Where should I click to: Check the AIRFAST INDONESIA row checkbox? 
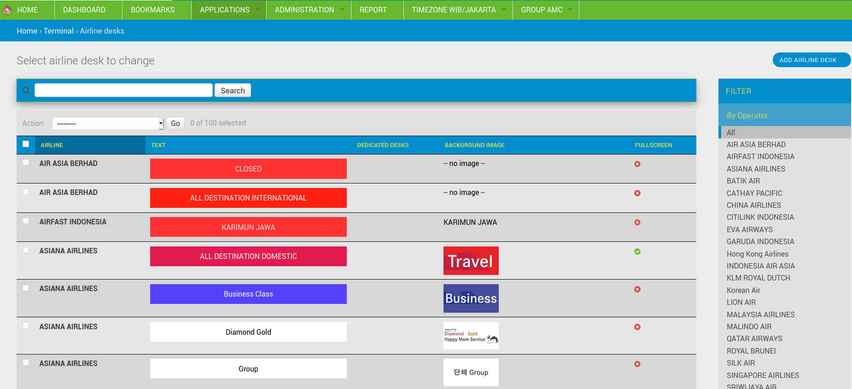(26, 221)
